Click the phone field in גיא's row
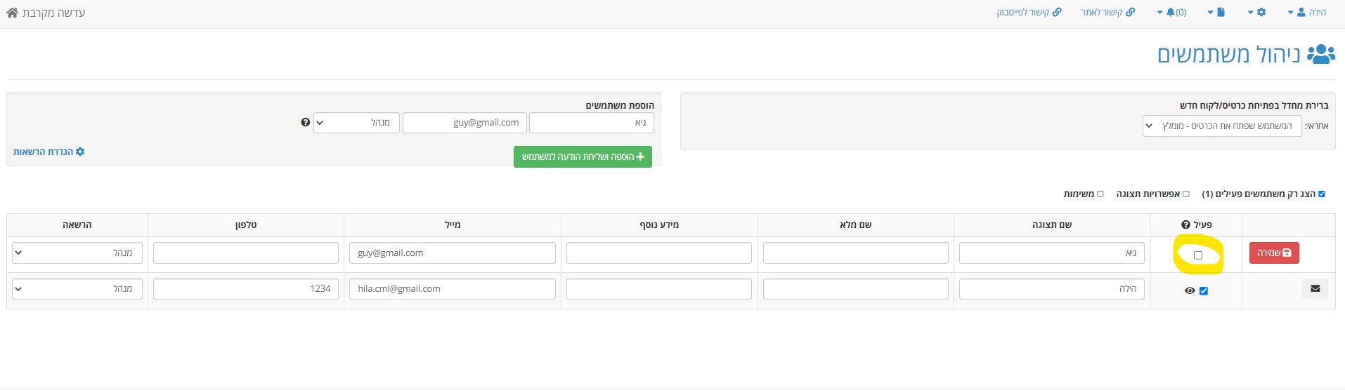This screenshot has height=390, width=1345. coord(246,253)
